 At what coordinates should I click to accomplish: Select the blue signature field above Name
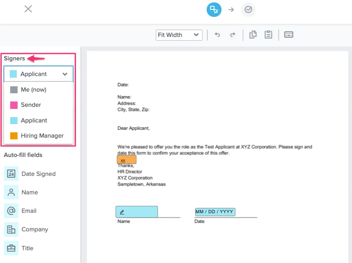pyautogui.click(x=137, y=212)
